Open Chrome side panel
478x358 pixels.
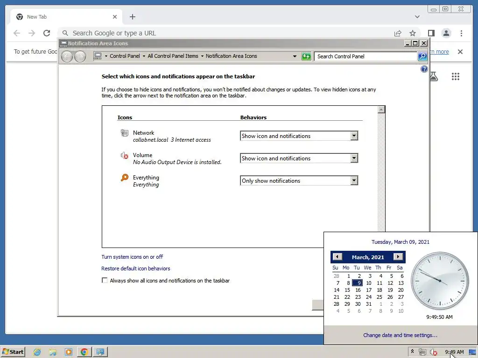431,33
